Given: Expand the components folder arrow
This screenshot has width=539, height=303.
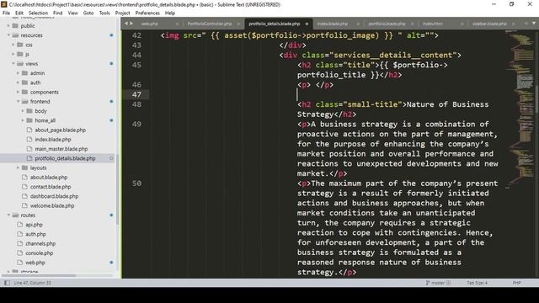Looking at the screenshot, I should 19,92.
